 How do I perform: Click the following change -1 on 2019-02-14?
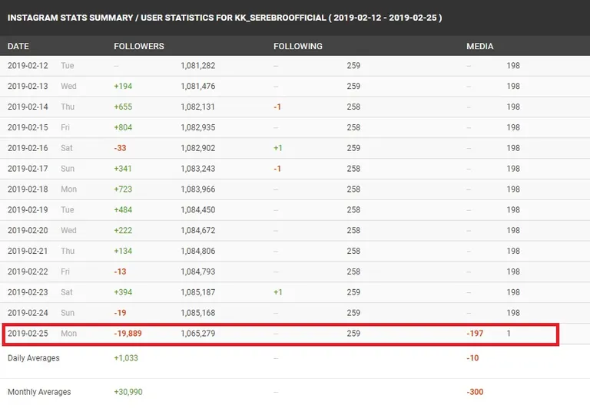point(277,107)
